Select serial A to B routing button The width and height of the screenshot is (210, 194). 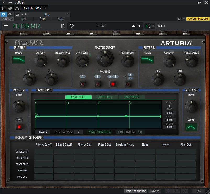(113, 84)
